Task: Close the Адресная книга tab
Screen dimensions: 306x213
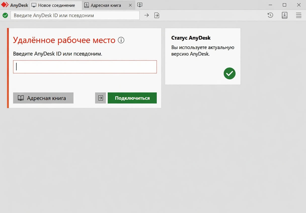Action: tap(130, 5)
